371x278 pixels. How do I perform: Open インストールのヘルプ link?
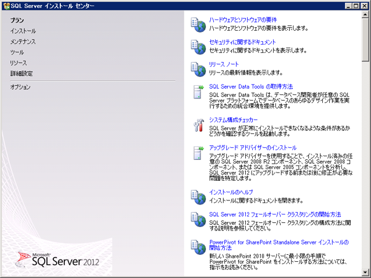pyautogui.click(x=231, y=192)
